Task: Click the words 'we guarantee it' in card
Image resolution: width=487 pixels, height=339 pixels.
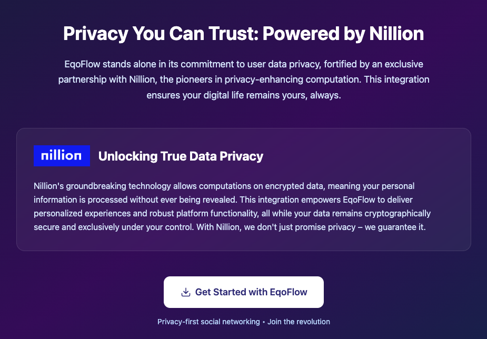Action: point(399,227)
